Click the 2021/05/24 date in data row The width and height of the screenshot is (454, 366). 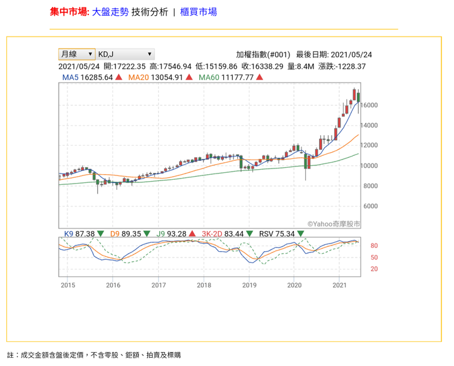[79, 66]
